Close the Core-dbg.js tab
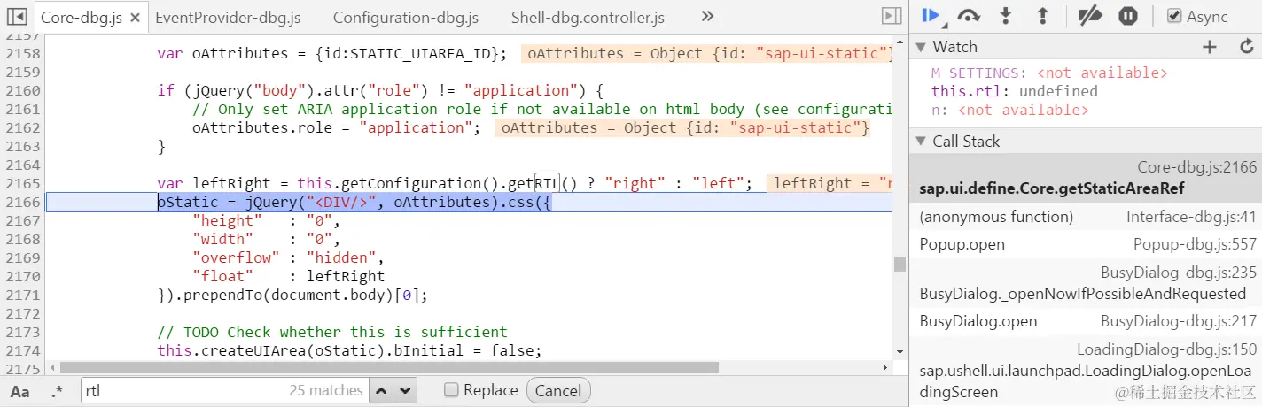 click(x=135, y=18)
